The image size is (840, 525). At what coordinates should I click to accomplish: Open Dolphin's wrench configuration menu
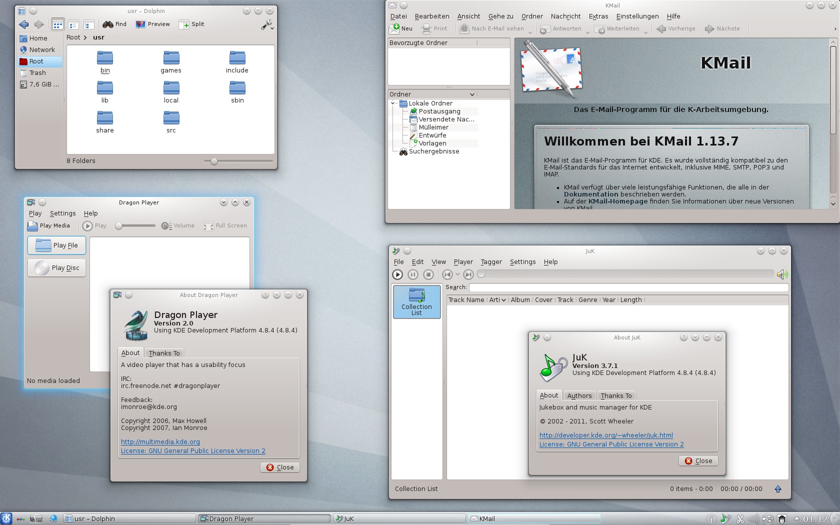267,24
